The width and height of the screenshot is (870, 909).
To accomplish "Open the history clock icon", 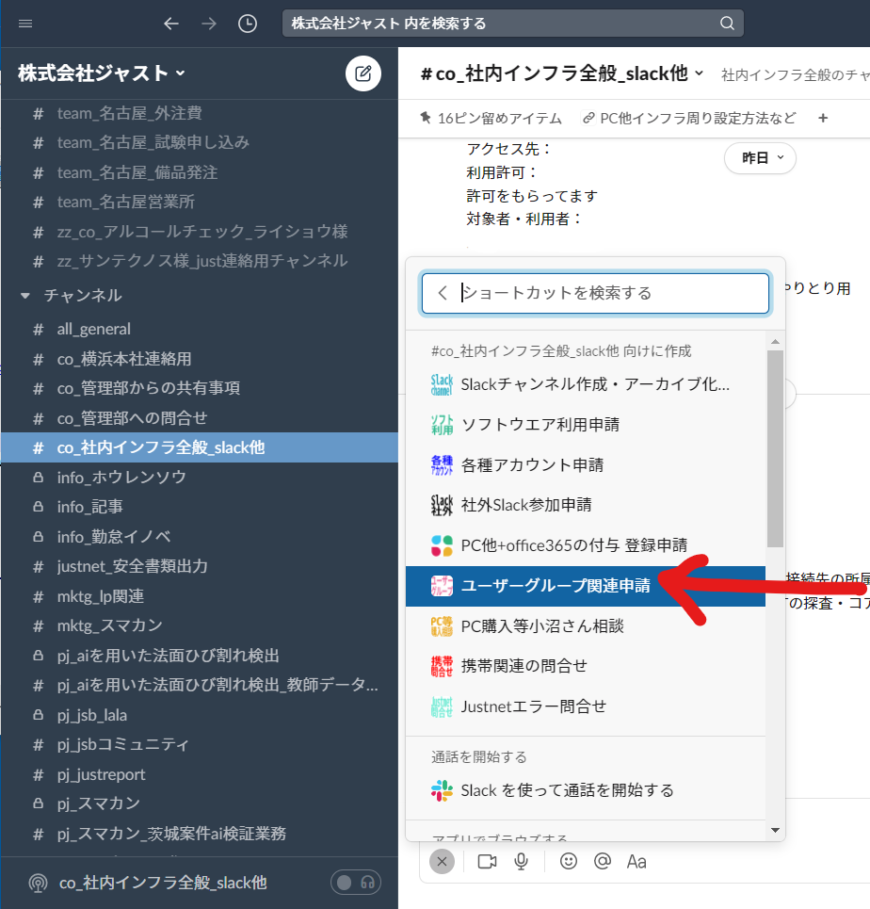I will (248, 24).
